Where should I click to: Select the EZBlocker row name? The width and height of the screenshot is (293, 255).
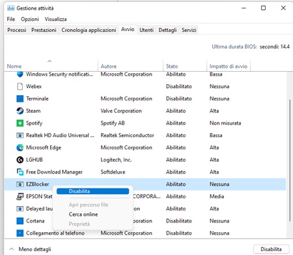tap(37, 184)
